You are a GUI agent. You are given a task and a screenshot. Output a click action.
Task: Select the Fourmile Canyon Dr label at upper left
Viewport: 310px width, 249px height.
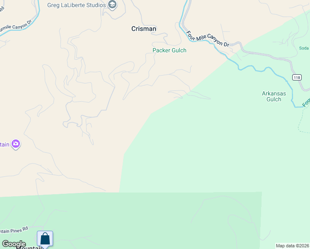[x=16, y=26]
